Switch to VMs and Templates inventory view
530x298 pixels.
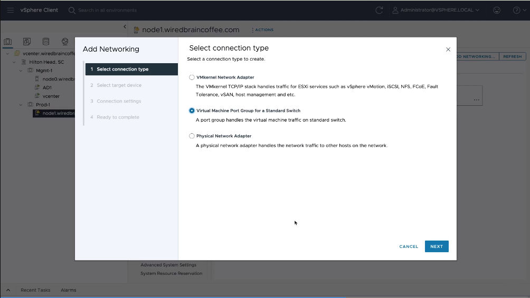coord(27,42)
